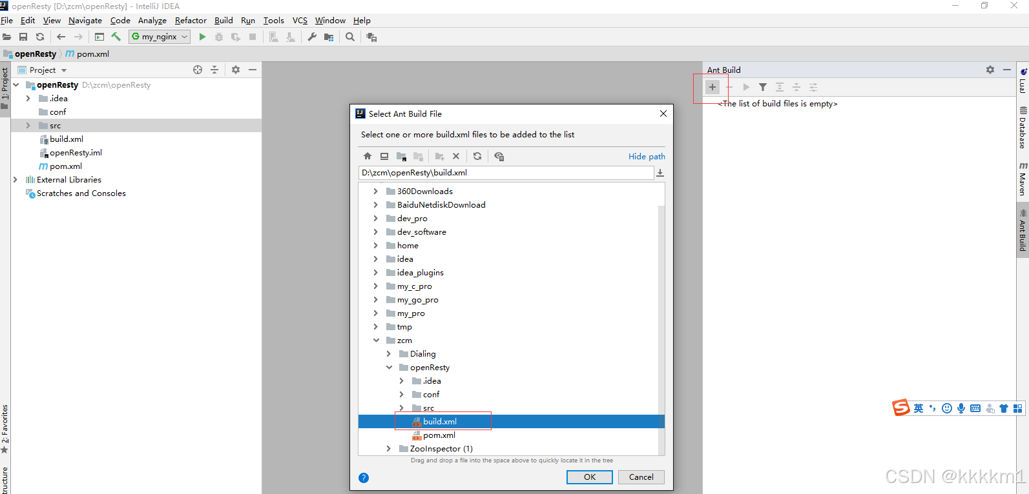Switch to the Maven side tab
1029x494 pixels.
(1023, 179)
